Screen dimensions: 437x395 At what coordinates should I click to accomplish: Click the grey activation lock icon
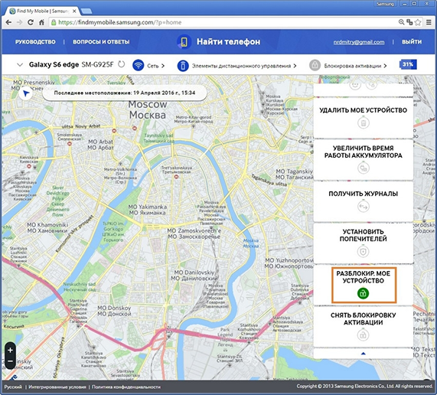coord(315,66)
